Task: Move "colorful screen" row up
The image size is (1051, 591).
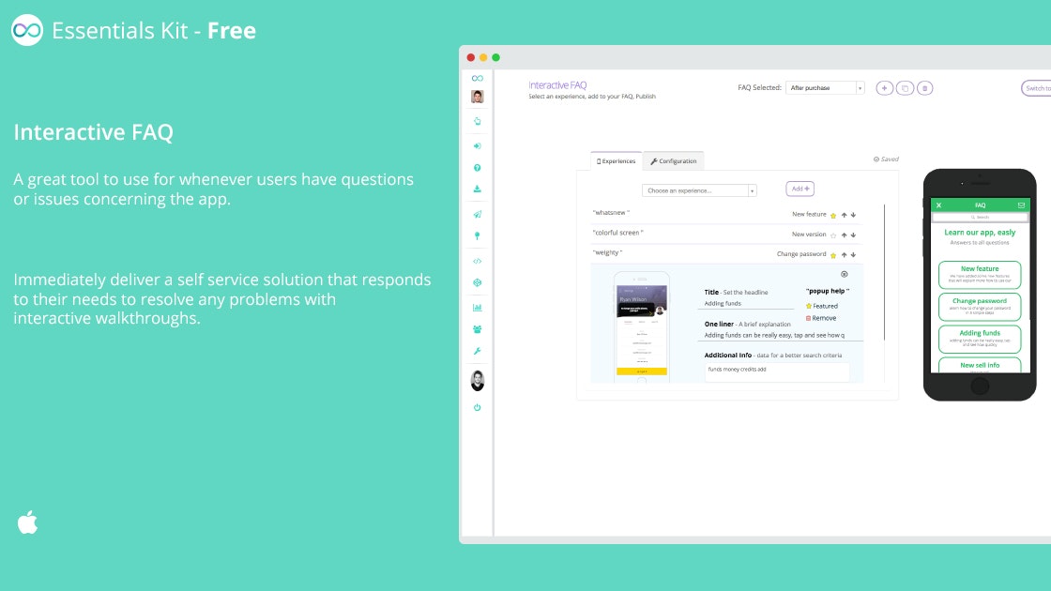Action: coord(844,235)
